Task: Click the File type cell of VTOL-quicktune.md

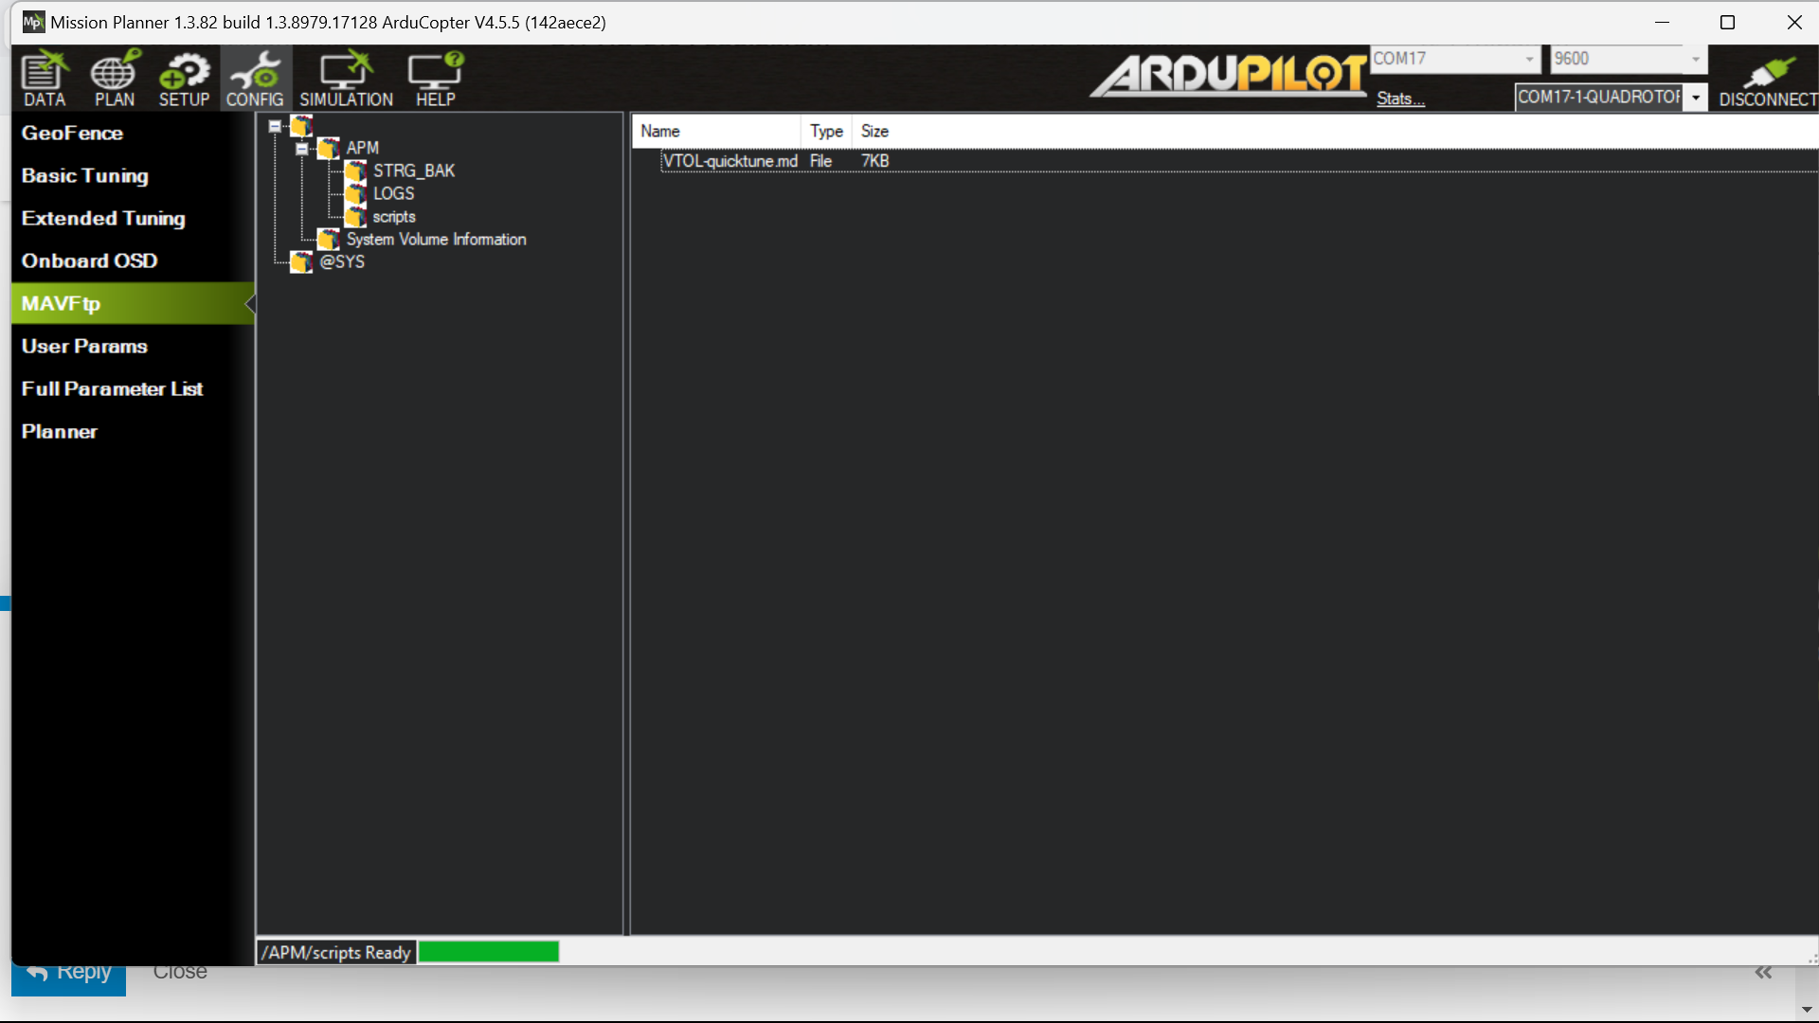Action: (x=820, y=161)
